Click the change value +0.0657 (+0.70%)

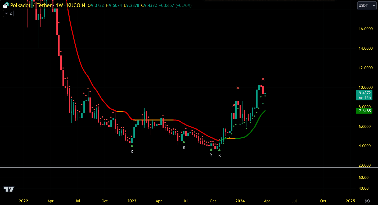pos(175,5)
